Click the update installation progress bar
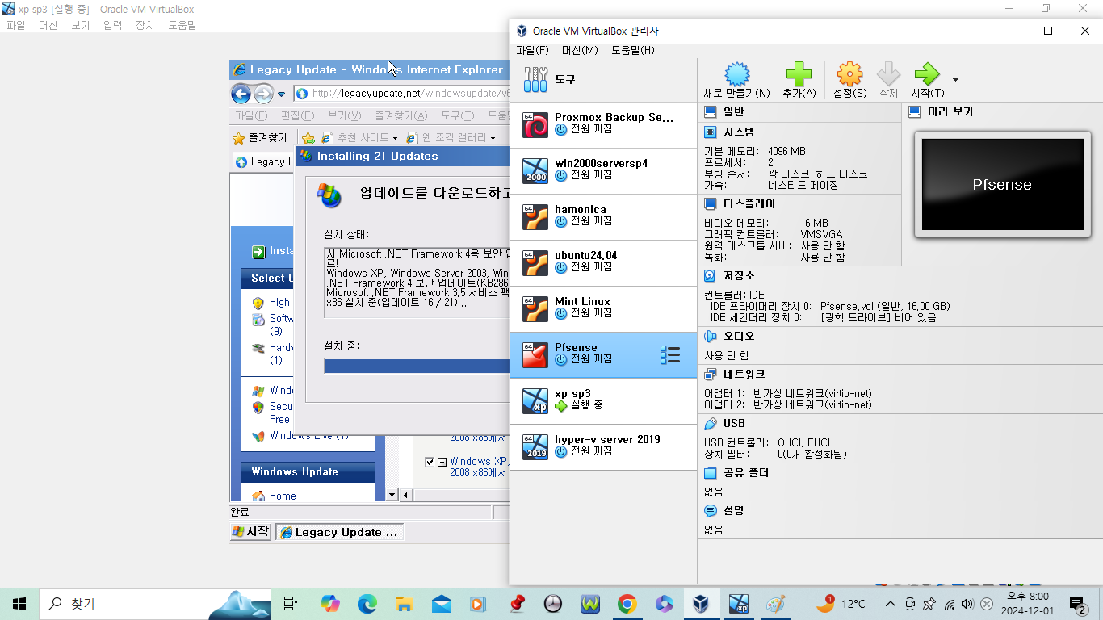Image resolution: width=1103 pixels, height=620 pixels. click(x=417, y=366)
